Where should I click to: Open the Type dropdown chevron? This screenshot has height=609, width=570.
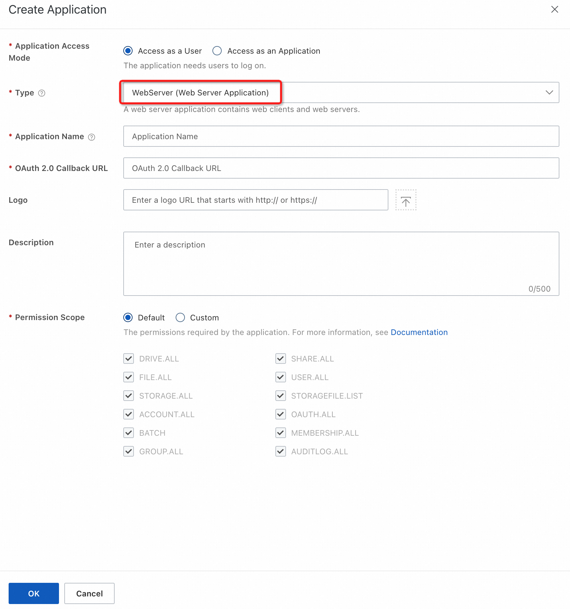[x=549, y=92]
